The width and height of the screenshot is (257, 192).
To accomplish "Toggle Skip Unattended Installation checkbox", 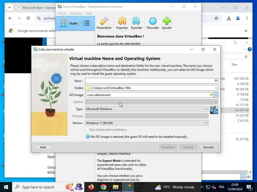I will (87, 130).
